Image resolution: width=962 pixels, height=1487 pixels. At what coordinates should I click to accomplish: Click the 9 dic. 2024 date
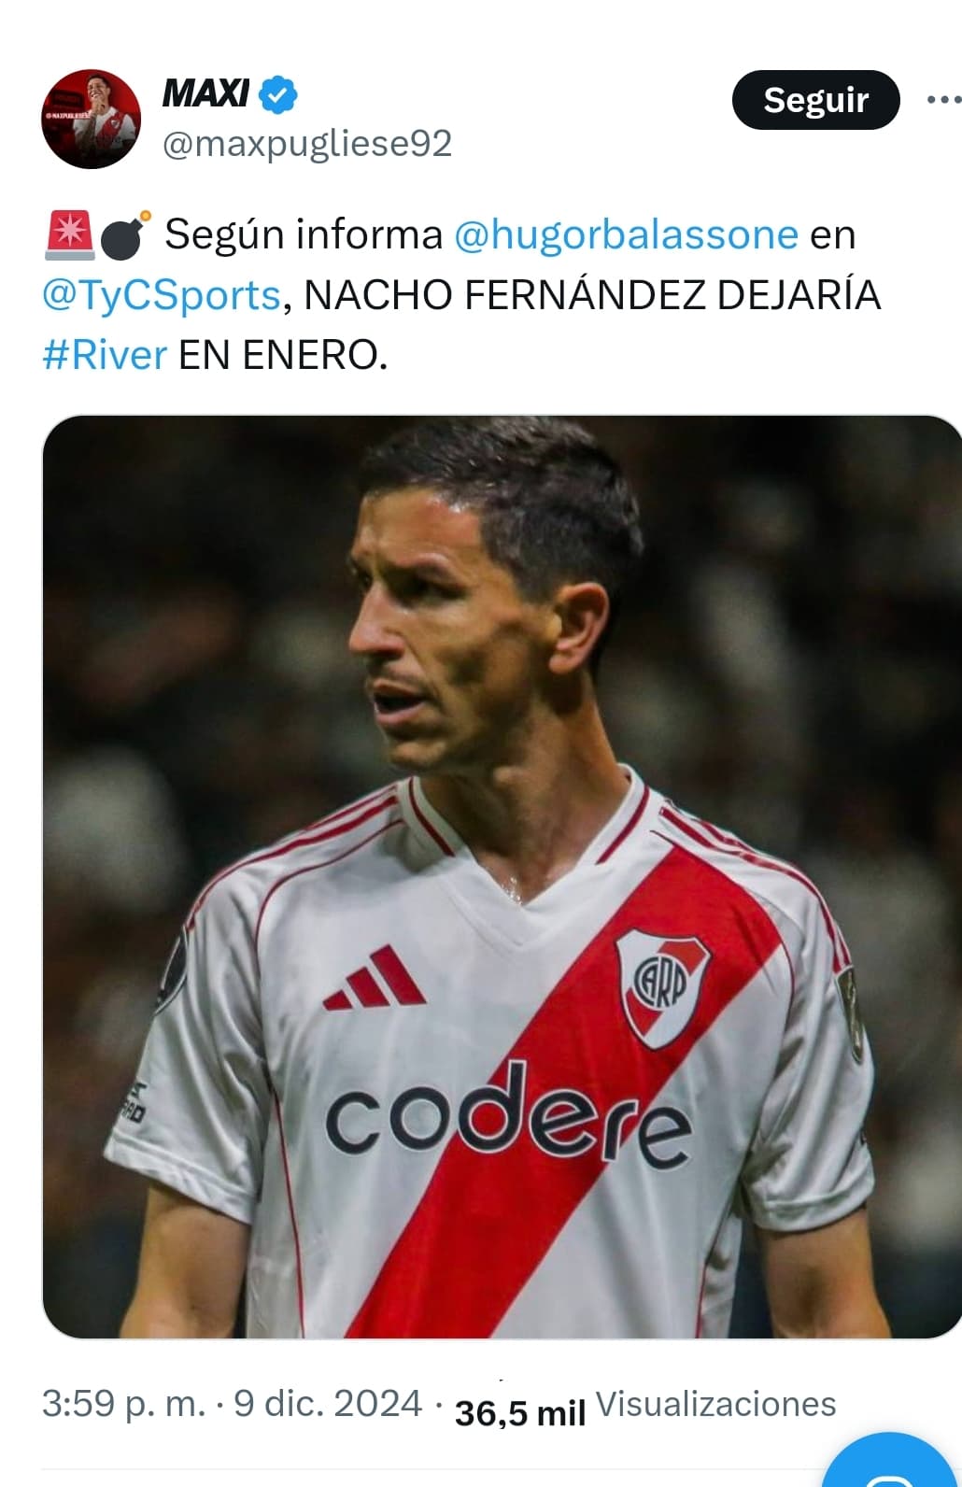(x=328, y=1404)
